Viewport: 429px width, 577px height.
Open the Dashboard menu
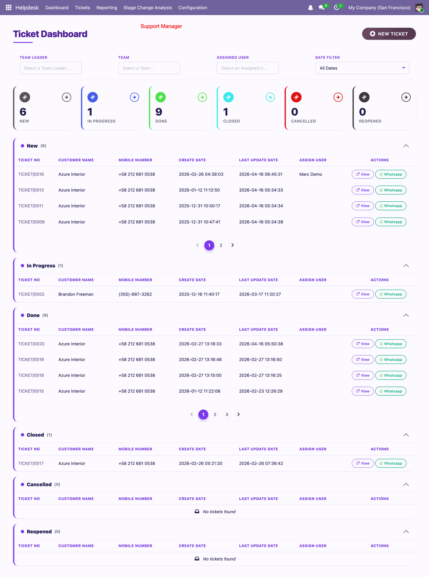(x=57, y=8)
